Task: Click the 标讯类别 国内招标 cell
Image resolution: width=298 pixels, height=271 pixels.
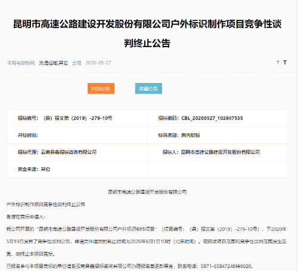Action: (218, 135)
